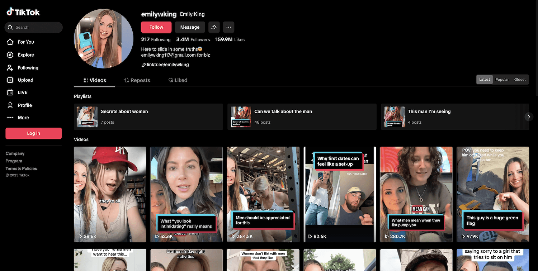Screen dimensions: 538x271
Task: Open the "Secrets about women" playlist
Action: point(148,117)
